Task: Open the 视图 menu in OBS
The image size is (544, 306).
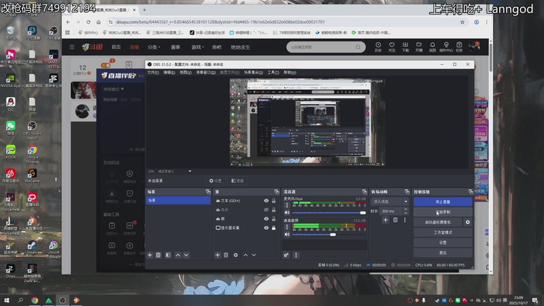Action: pos(186,73)
